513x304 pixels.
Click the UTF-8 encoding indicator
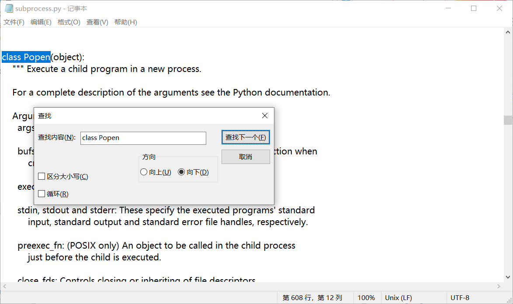(x=460, y=297)
